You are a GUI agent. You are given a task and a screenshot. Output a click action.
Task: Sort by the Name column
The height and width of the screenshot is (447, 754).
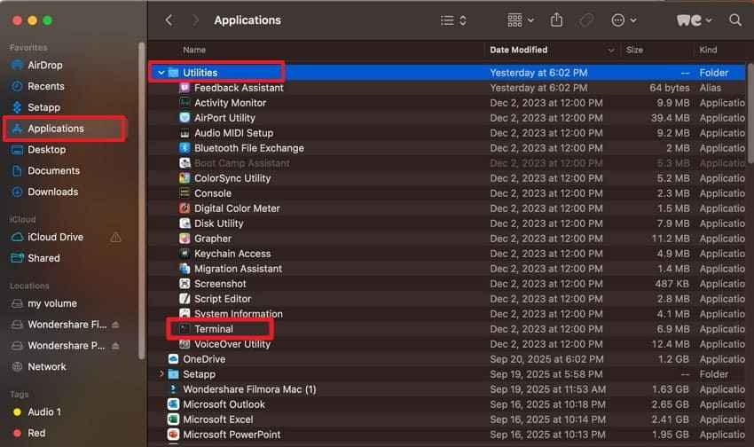point(194,50)
